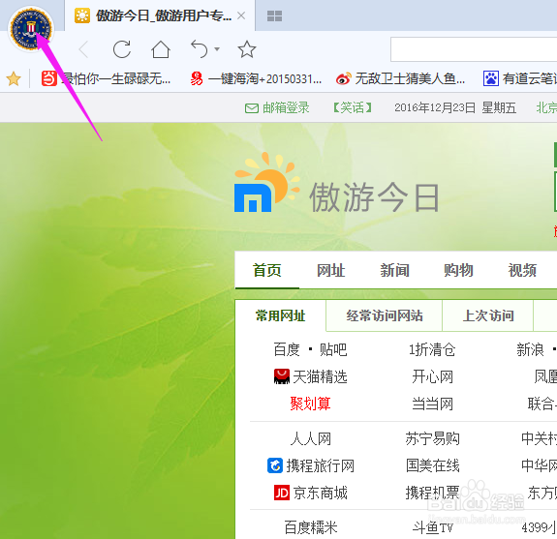
Task: Expand the undo history dropdown arrow
Action: (217, 49)
